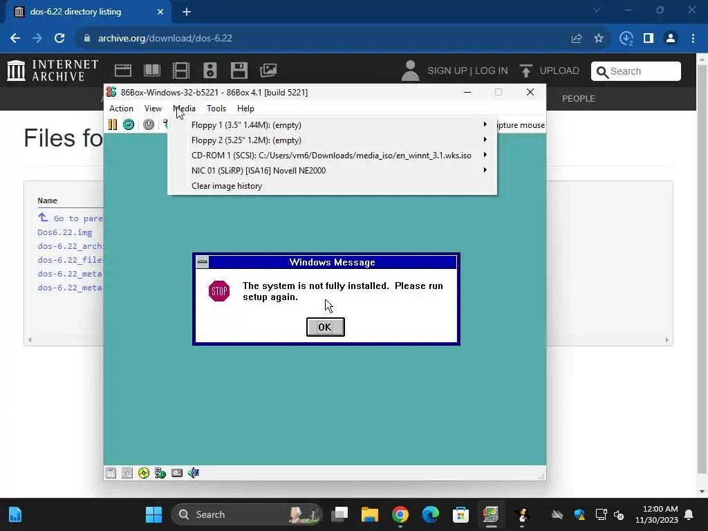Screen dimensions: 708x531
Task: Click LOG IN on Internet Archive
Action: [x=492, y=71]
